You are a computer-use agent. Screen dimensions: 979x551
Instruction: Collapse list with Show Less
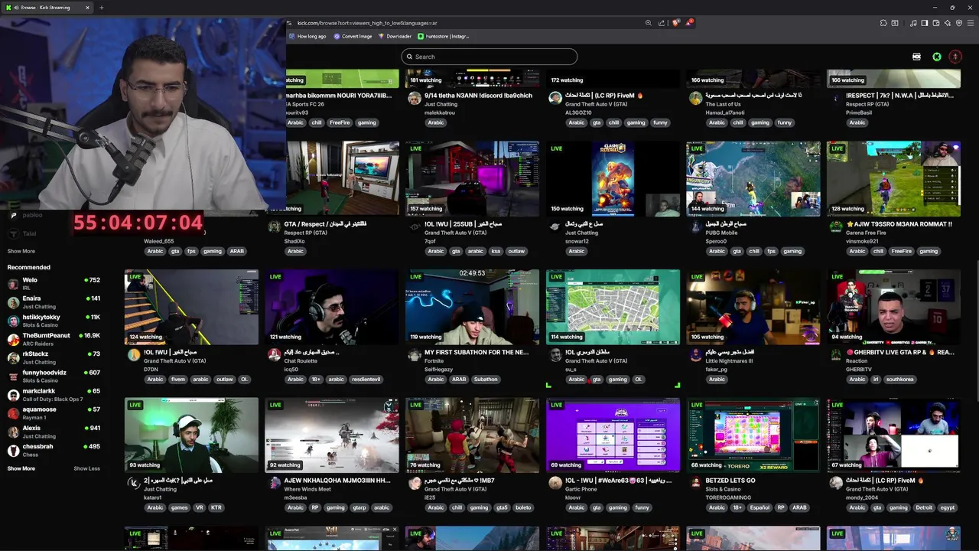(x=86, y=468)
